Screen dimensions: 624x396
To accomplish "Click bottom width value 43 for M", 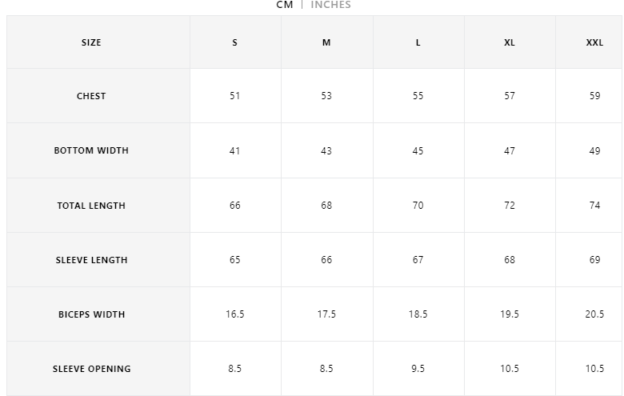I will 326,150.
